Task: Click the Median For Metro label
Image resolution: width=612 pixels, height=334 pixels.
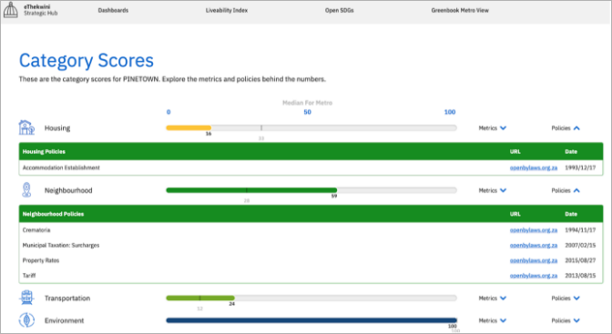Action: point(307,103)
